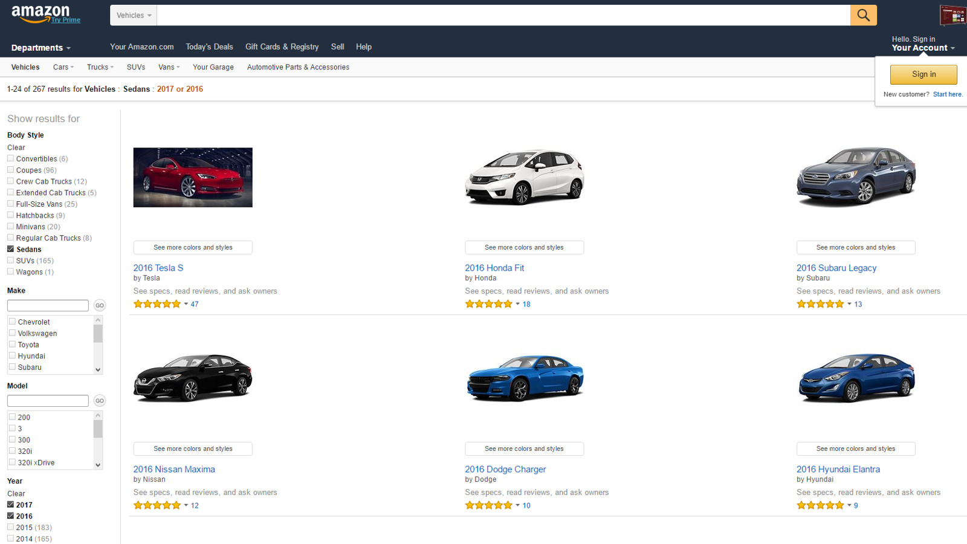Click the Model list scroll down arrow
This screenshot has width=967, height=544.
point(98,465)
